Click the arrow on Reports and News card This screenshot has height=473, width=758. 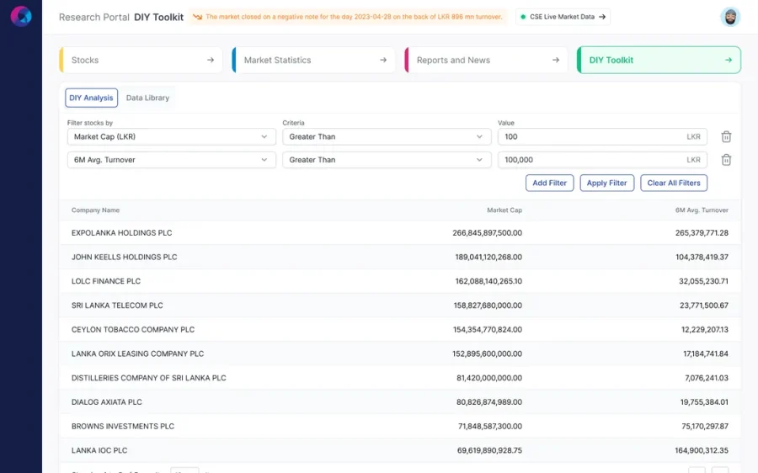pyautogui.click(x=556, y=60)
